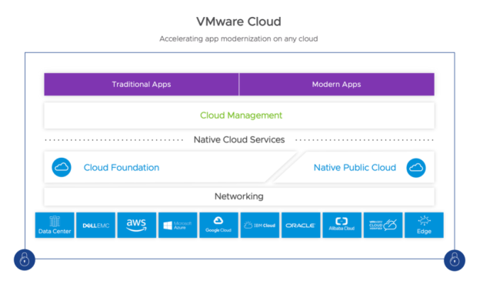Click the VMware Cloud title
493x284 pixels.
pyautogui.click(x=238, y=22)
